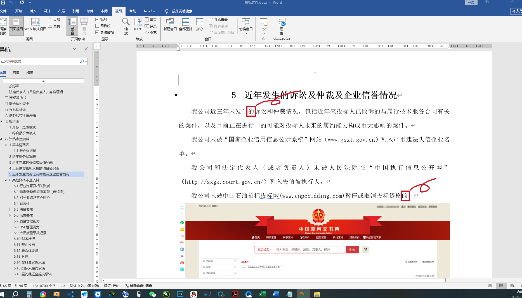Switch to Read Mode from status bar

pos(490,286)
